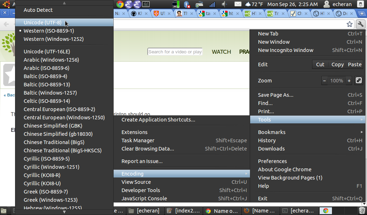Click the volume speaker icon
Viewport: 367px width, 215px height.
[x=225, y=4]
